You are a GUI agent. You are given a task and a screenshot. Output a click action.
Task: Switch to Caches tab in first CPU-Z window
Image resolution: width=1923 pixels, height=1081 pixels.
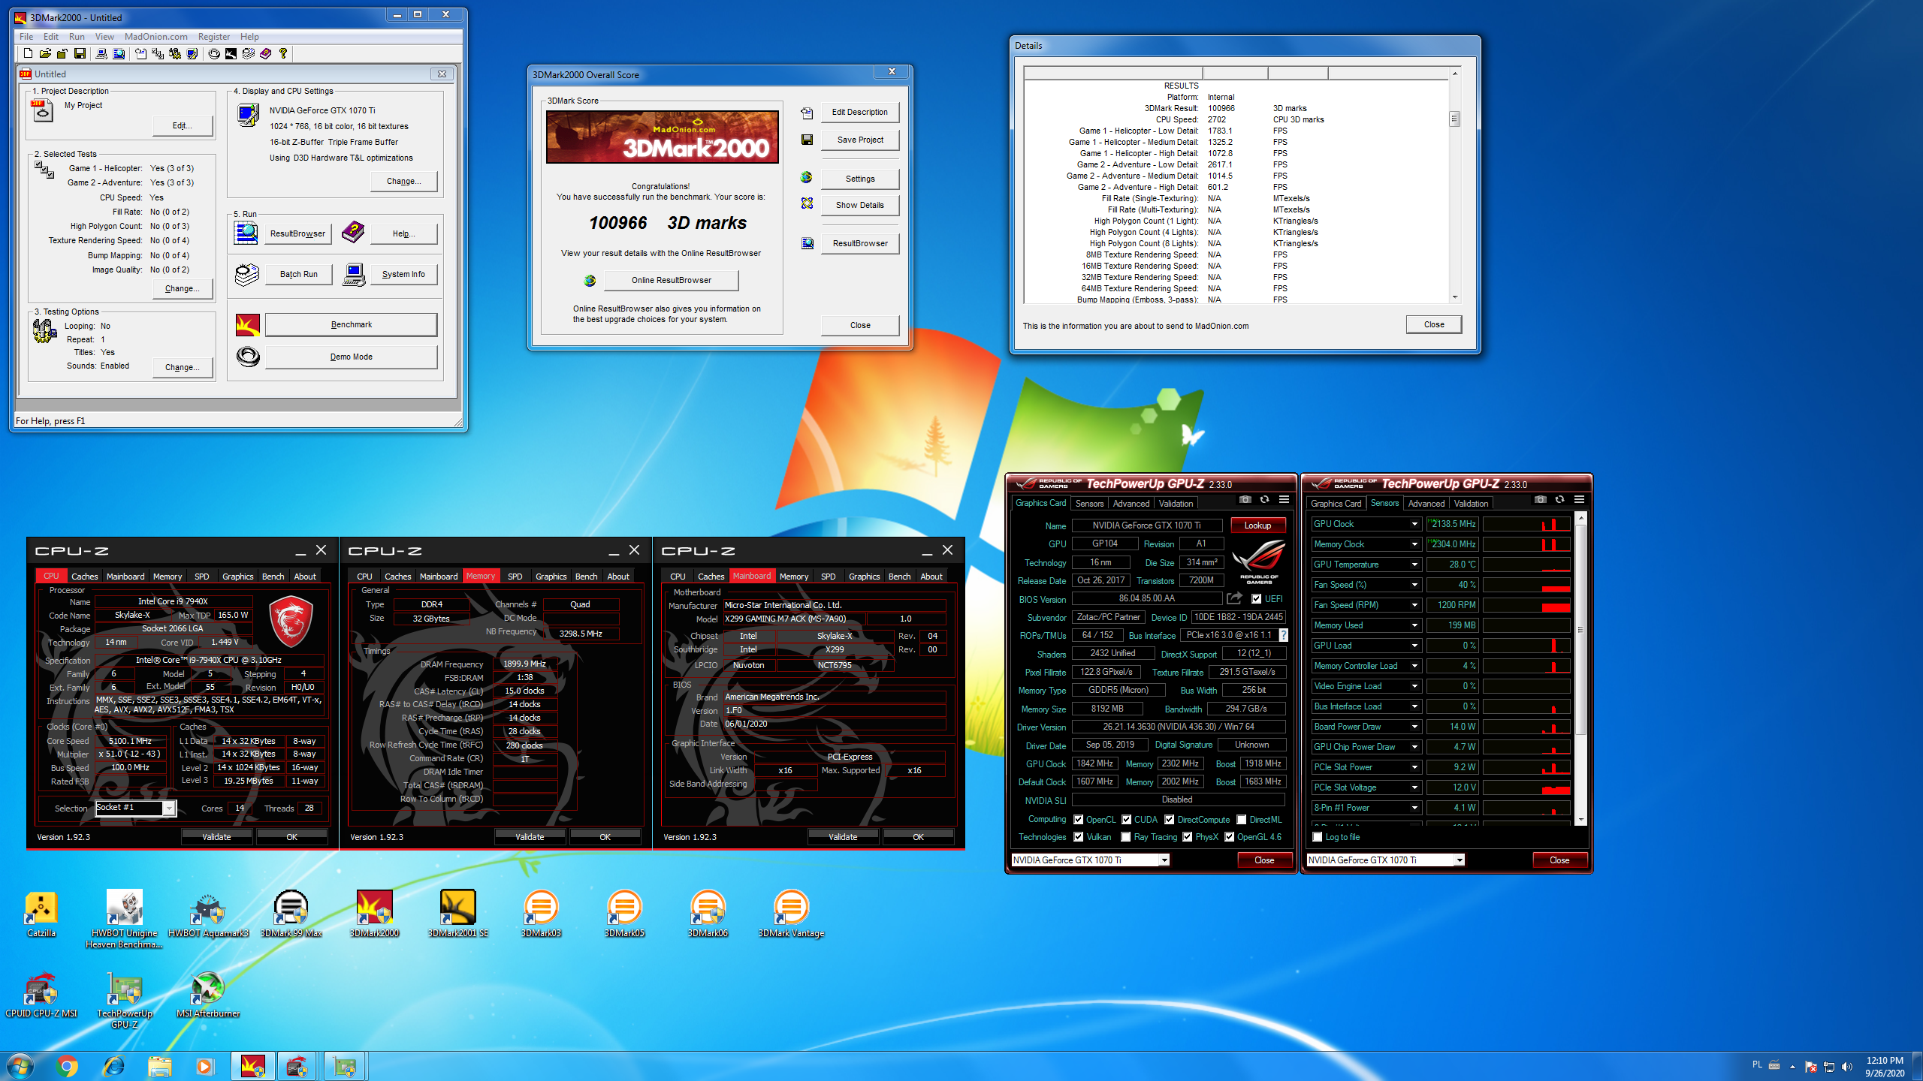point(84,576)
